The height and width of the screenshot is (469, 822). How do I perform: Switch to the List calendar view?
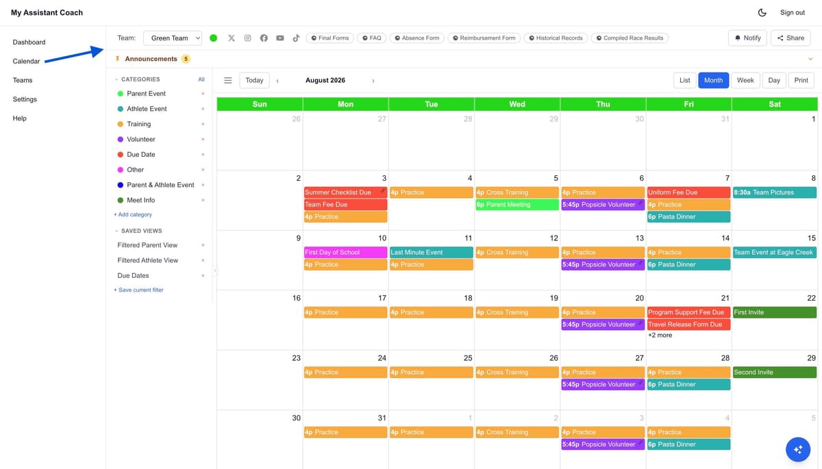685,80
